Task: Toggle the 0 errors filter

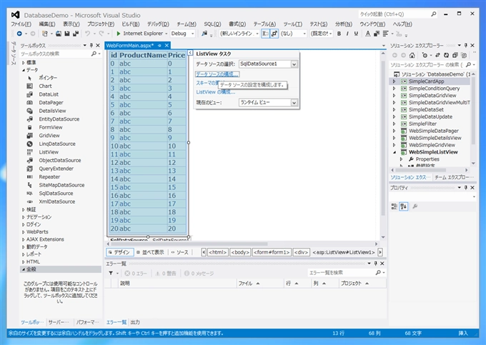Action: pyautogui.click(x=136, y=273)
